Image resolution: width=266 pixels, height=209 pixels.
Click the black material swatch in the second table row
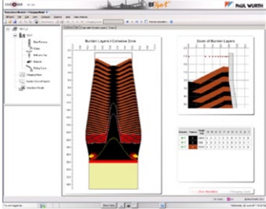193,142
